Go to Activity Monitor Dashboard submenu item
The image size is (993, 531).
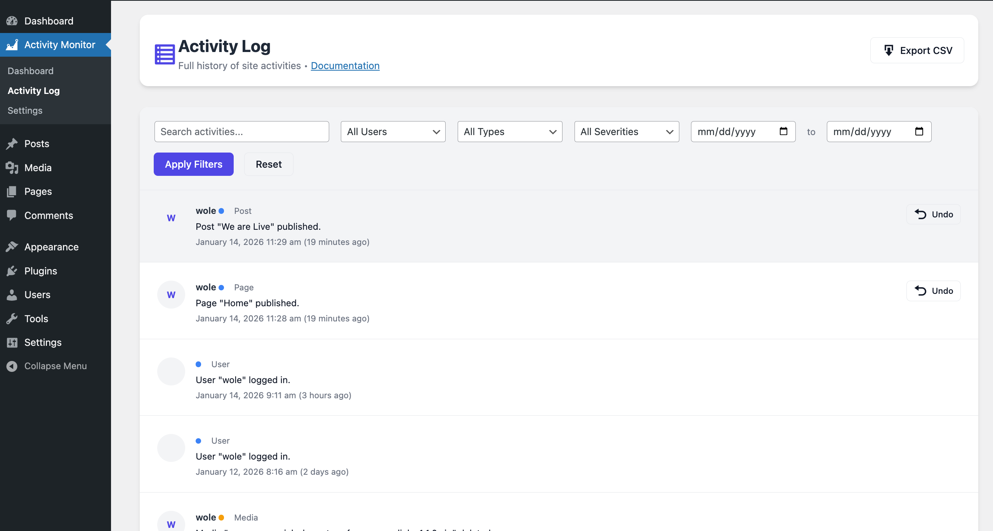(31, 71)
